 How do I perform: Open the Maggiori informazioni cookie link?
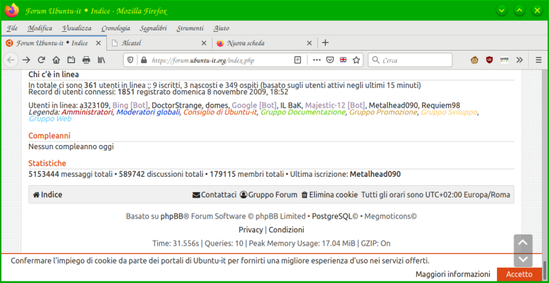click(x=452, y=274)
